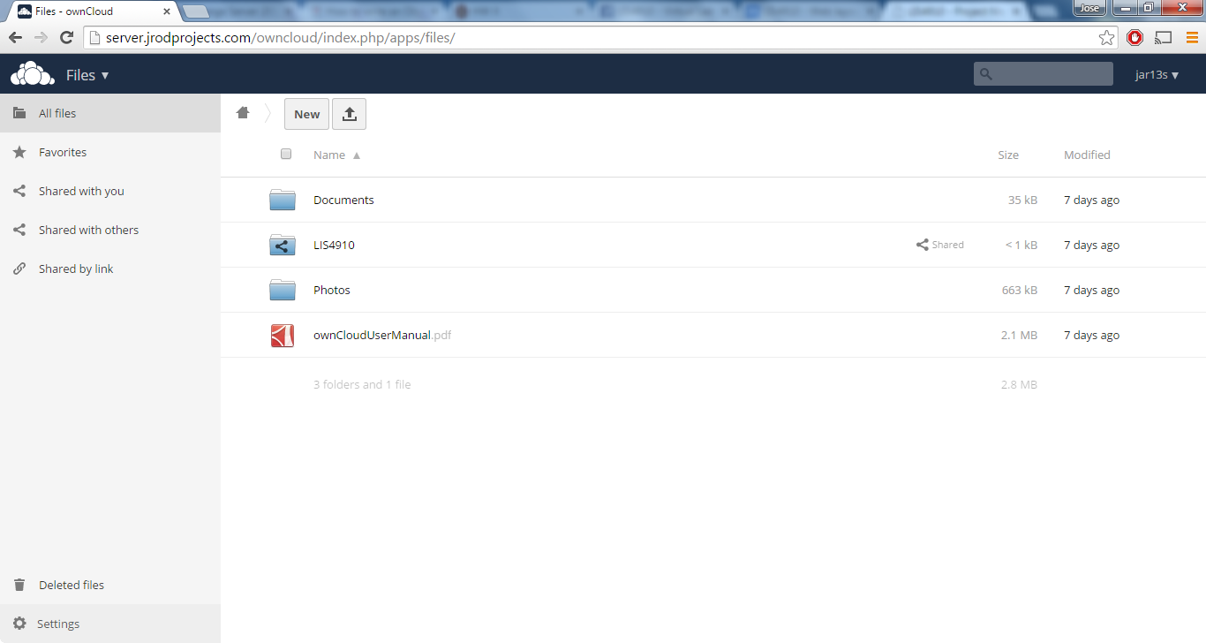Click '7 days ago' on ownCloudUserManual row
Screen dimensions: 1206x643
click(x=1091, y=335)
